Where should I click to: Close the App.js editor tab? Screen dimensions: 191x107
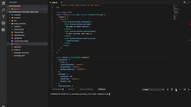coord(62,2)
